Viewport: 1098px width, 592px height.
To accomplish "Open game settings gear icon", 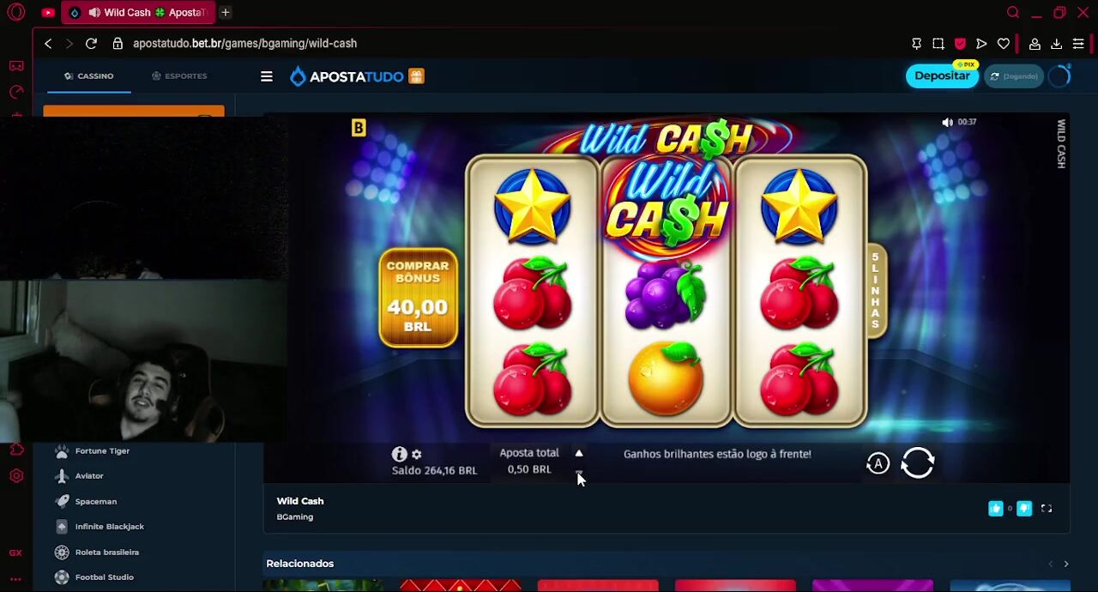I will [417, 454].
